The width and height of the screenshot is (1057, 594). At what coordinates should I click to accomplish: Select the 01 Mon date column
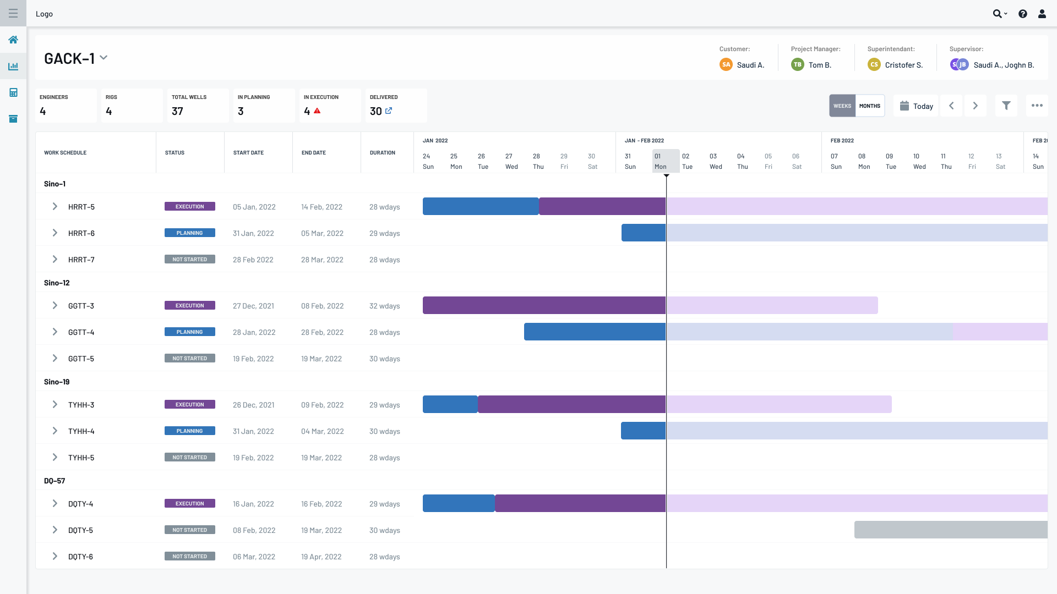666,161
